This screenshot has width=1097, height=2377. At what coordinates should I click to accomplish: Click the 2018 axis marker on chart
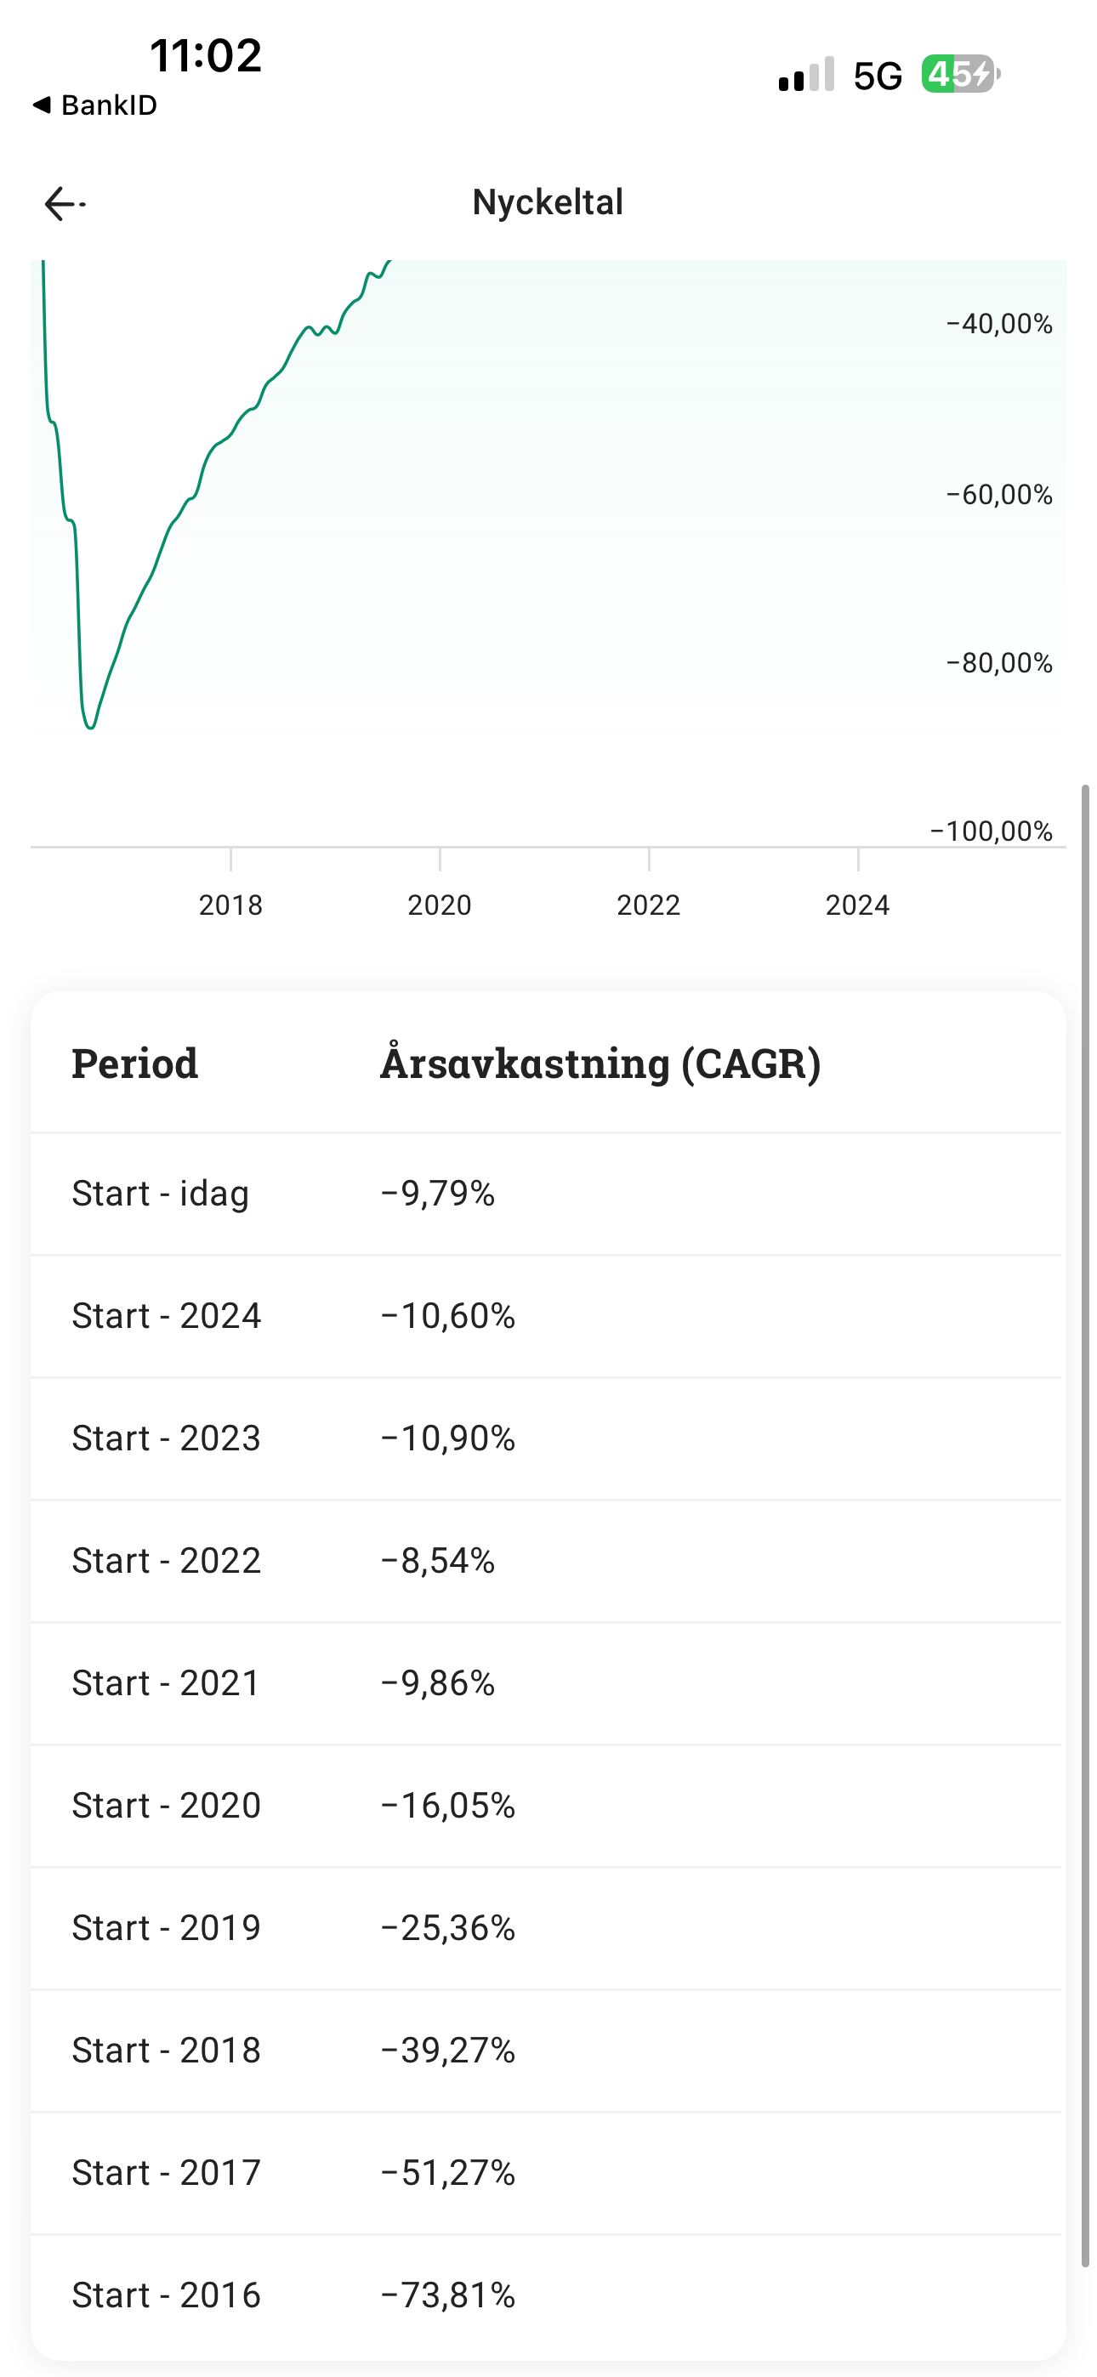click(x=230, y=905)
